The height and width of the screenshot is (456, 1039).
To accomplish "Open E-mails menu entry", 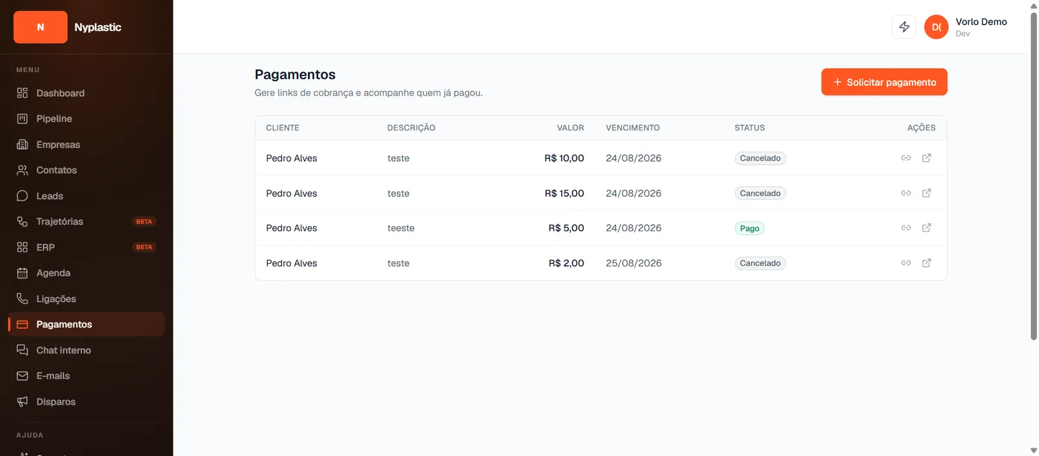I will point(86,376).
